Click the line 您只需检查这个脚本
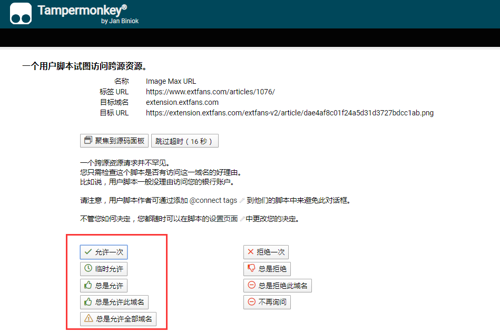Image resolution: width=500 pixels, height=332 pixels. click(162, 172)
